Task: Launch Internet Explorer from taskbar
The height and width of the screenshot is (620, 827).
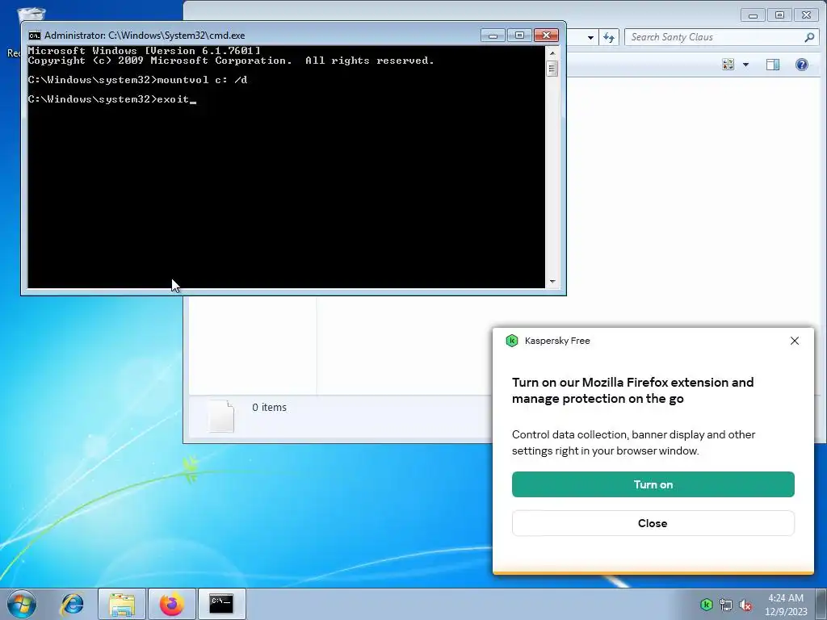Action: 72,604
